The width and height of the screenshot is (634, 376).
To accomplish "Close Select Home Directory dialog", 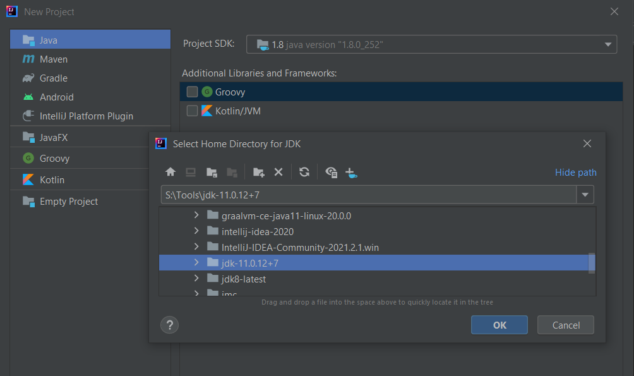I will (x=587, y=143).
